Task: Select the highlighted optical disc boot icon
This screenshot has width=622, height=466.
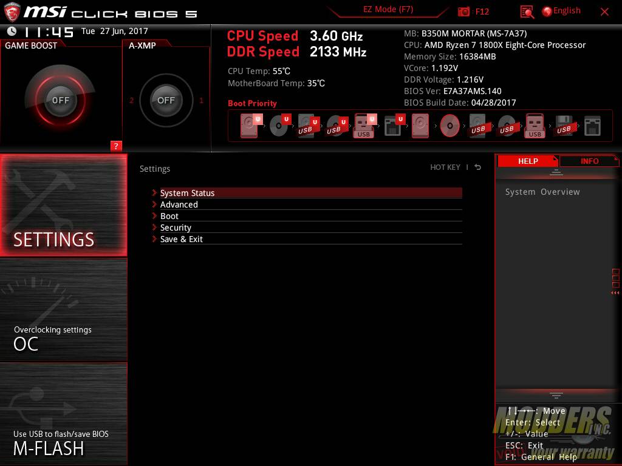Action: pos(449,126)
